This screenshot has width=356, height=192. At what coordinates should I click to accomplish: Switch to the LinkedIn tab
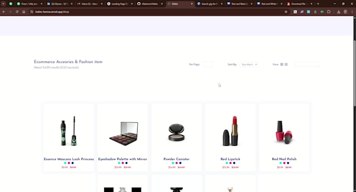click(x=60, y=4)
